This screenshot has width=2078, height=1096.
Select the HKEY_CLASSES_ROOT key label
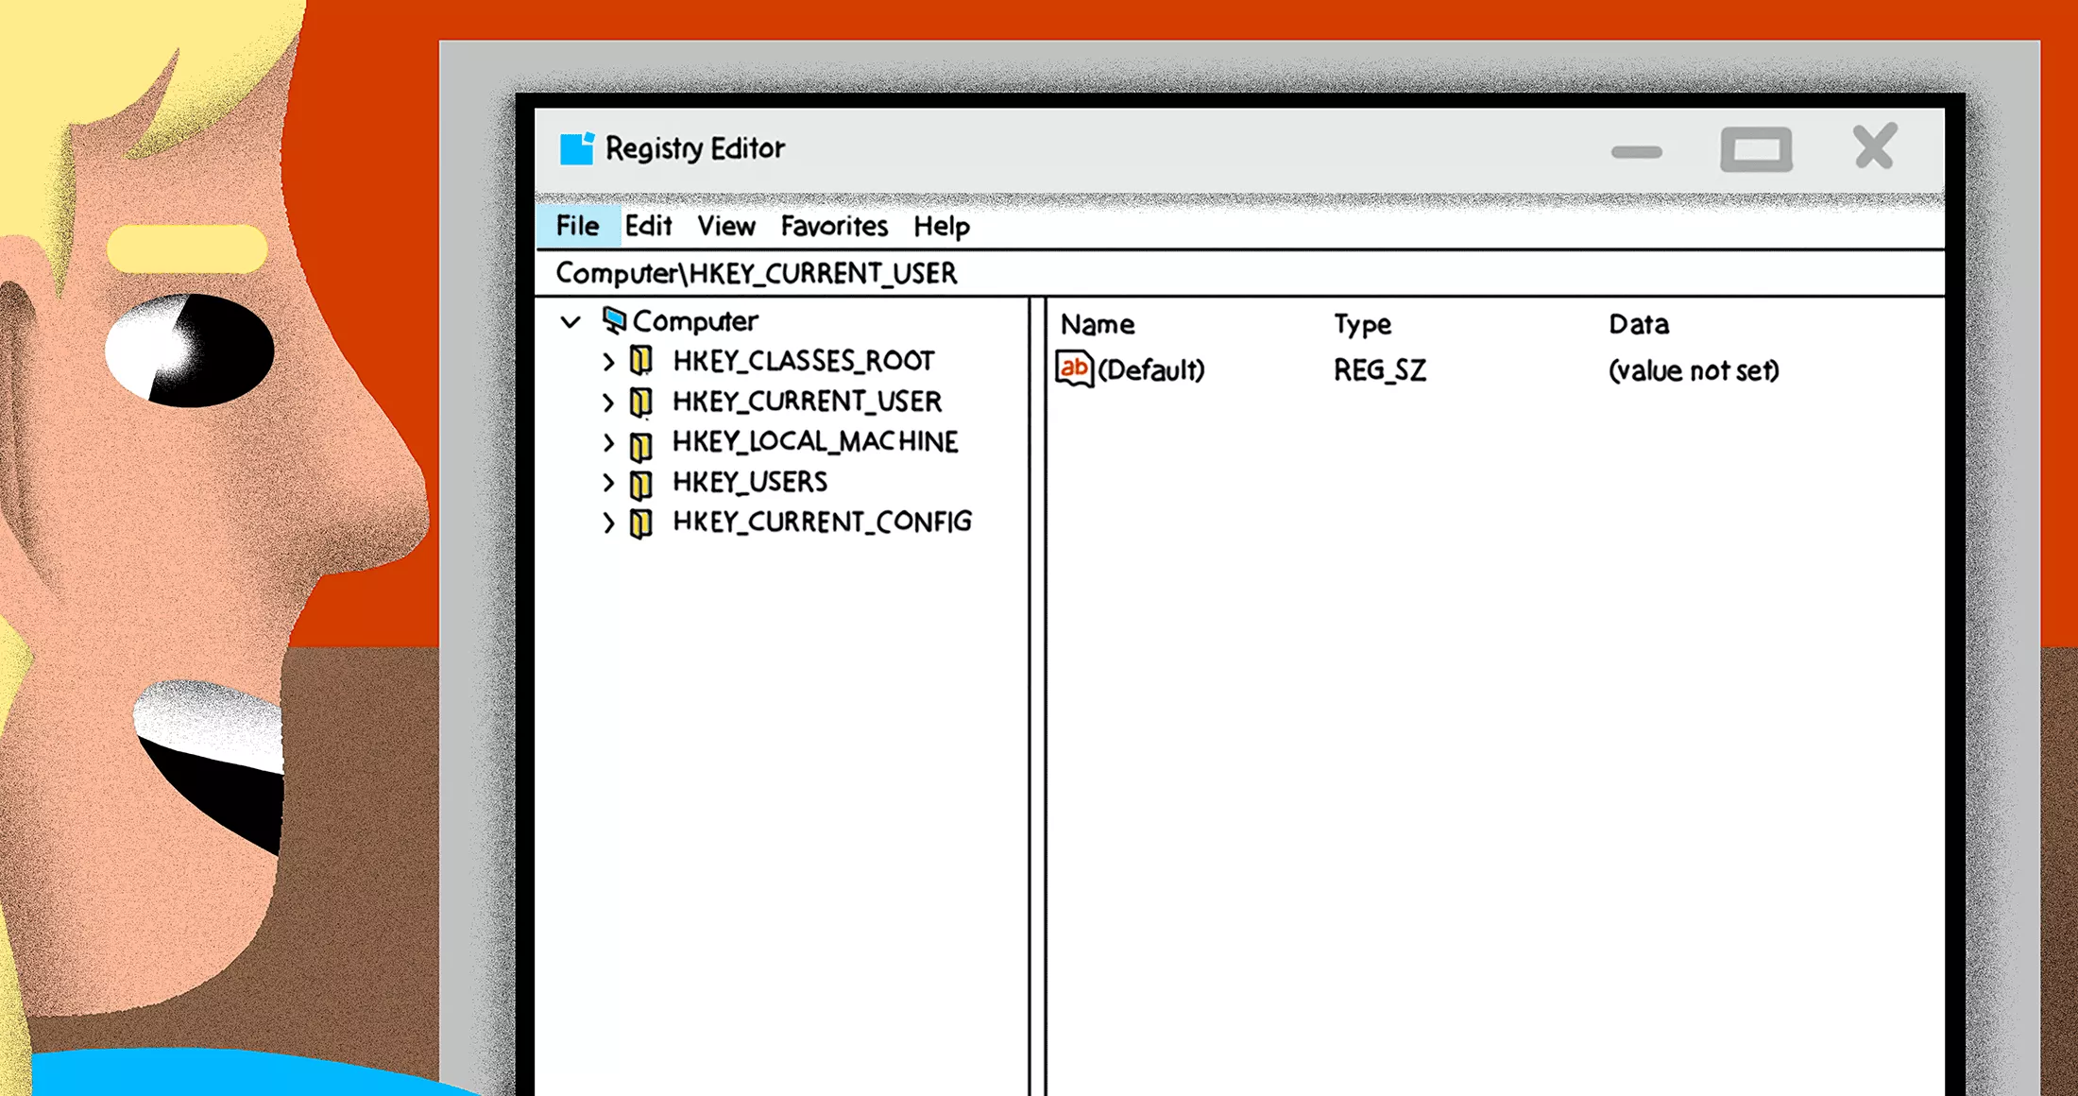[803, 361]
